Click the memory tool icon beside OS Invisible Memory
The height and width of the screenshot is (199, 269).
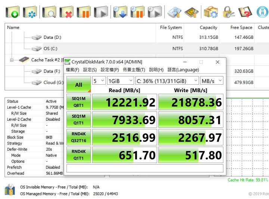coord(10,190)
